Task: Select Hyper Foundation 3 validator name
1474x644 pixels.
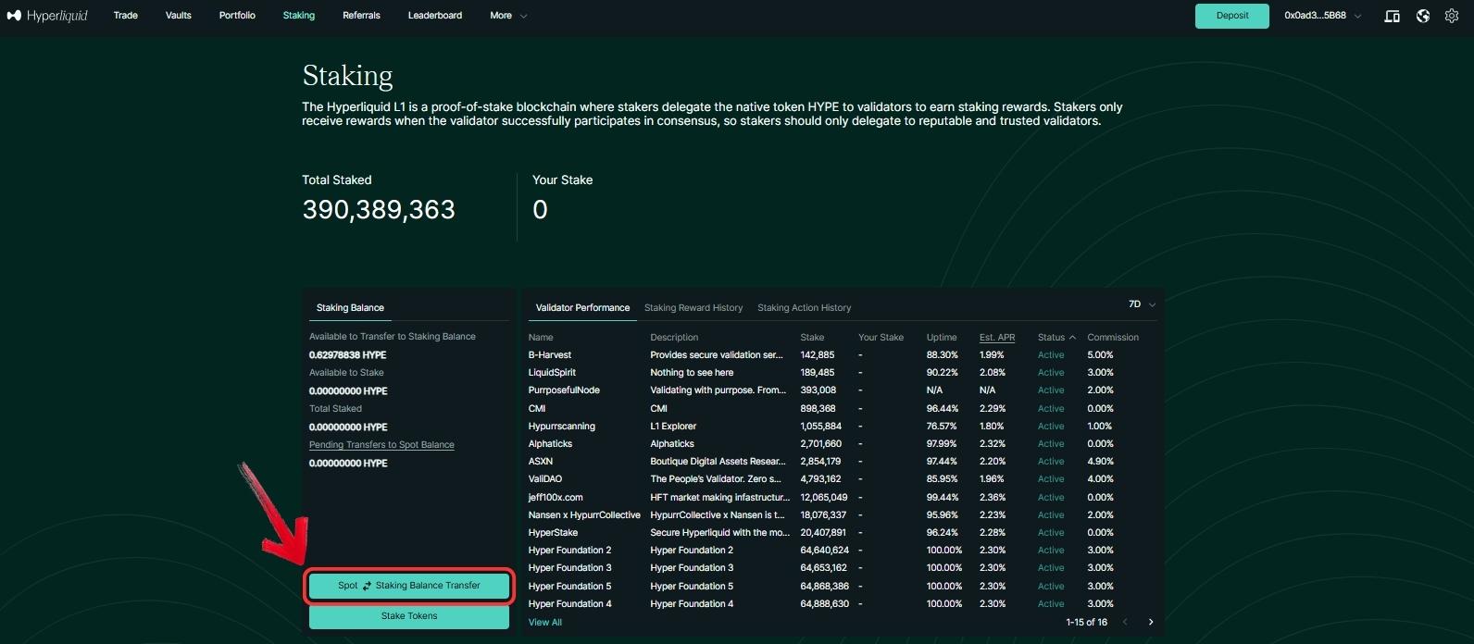Action: [x=569, y=568]
